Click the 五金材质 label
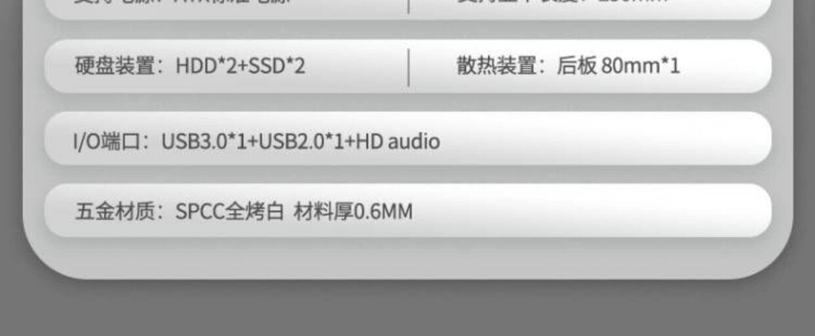 [114, 212]
